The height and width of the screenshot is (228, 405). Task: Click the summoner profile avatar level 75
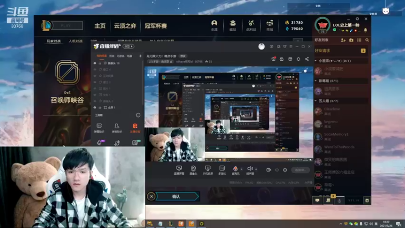[322, 25]
